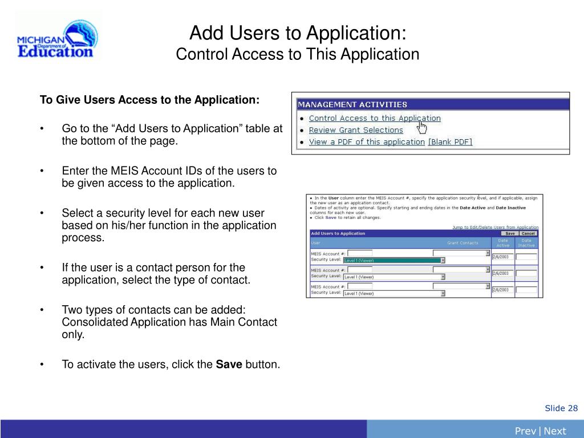Image resolution: width=584 pixels, height=438 pixels.
Task: Click second row Date Inactive field
Action: (526, 273)
